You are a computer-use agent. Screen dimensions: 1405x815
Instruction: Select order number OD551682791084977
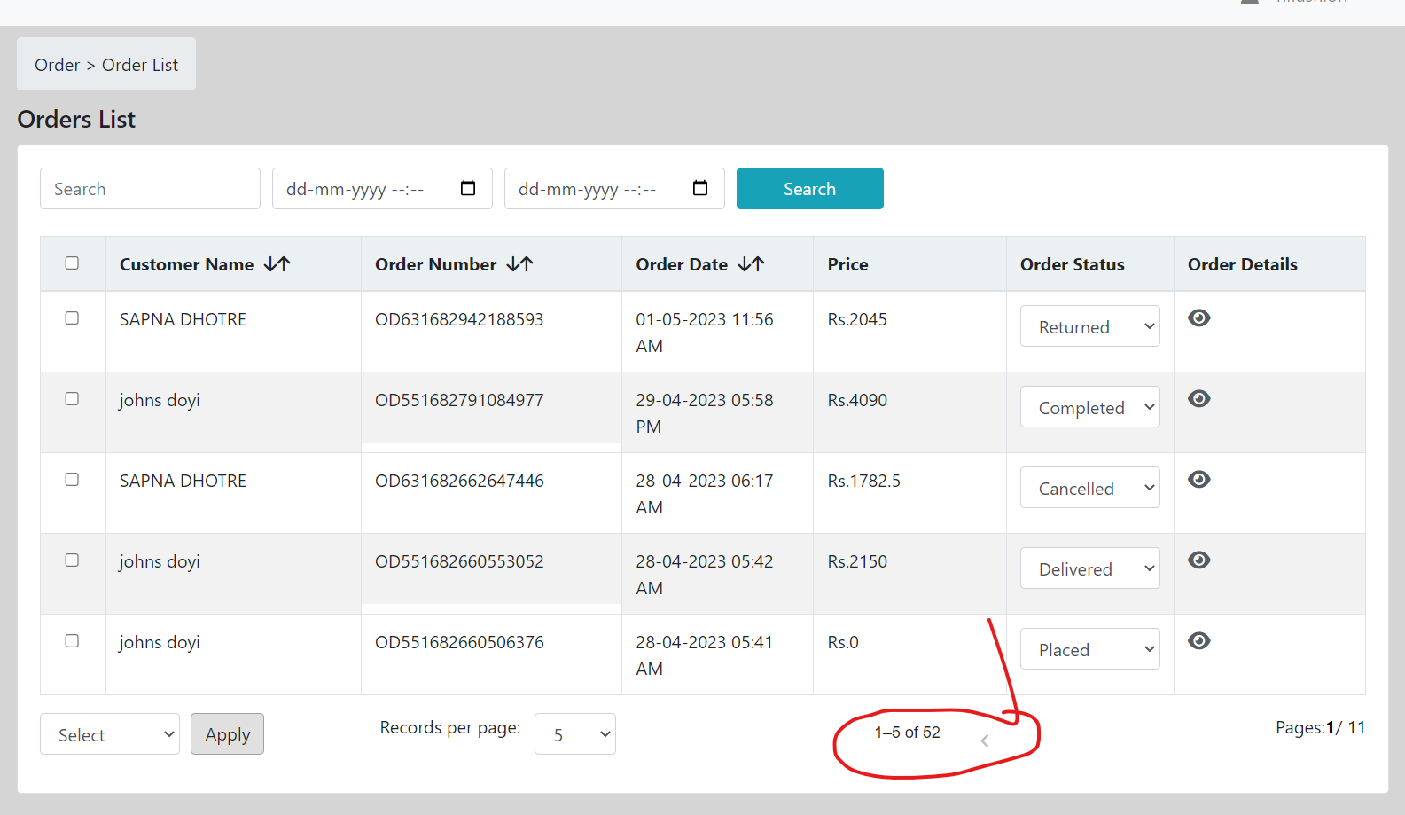(x=459, y=400)
